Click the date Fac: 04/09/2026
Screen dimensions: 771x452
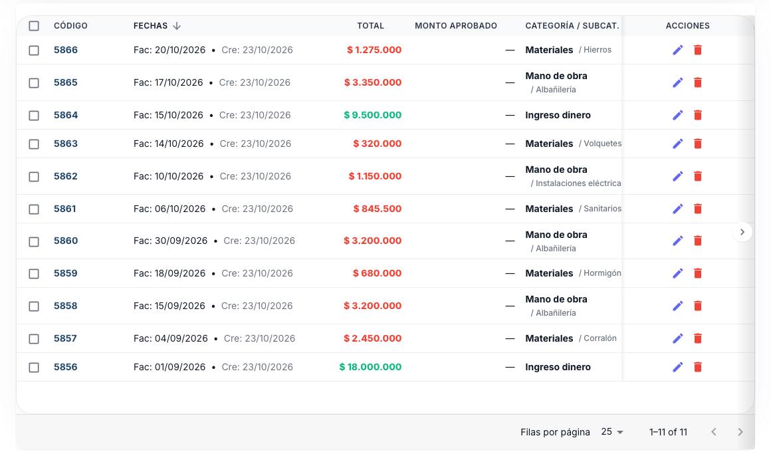(171, 338)
